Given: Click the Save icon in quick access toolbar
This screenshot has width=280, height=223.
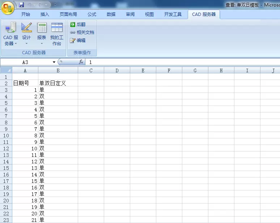Looking at the screenshot, I should [21, 5].
